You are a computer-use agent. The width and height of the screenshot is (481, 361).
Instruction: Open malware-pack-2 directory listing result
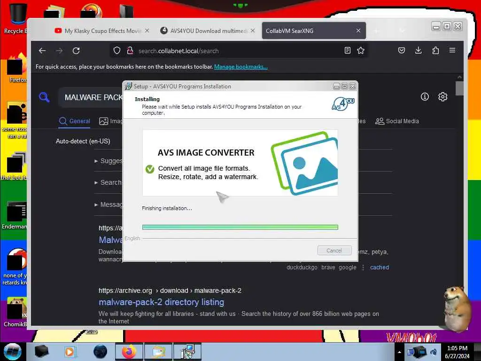[x=162, y=302]
